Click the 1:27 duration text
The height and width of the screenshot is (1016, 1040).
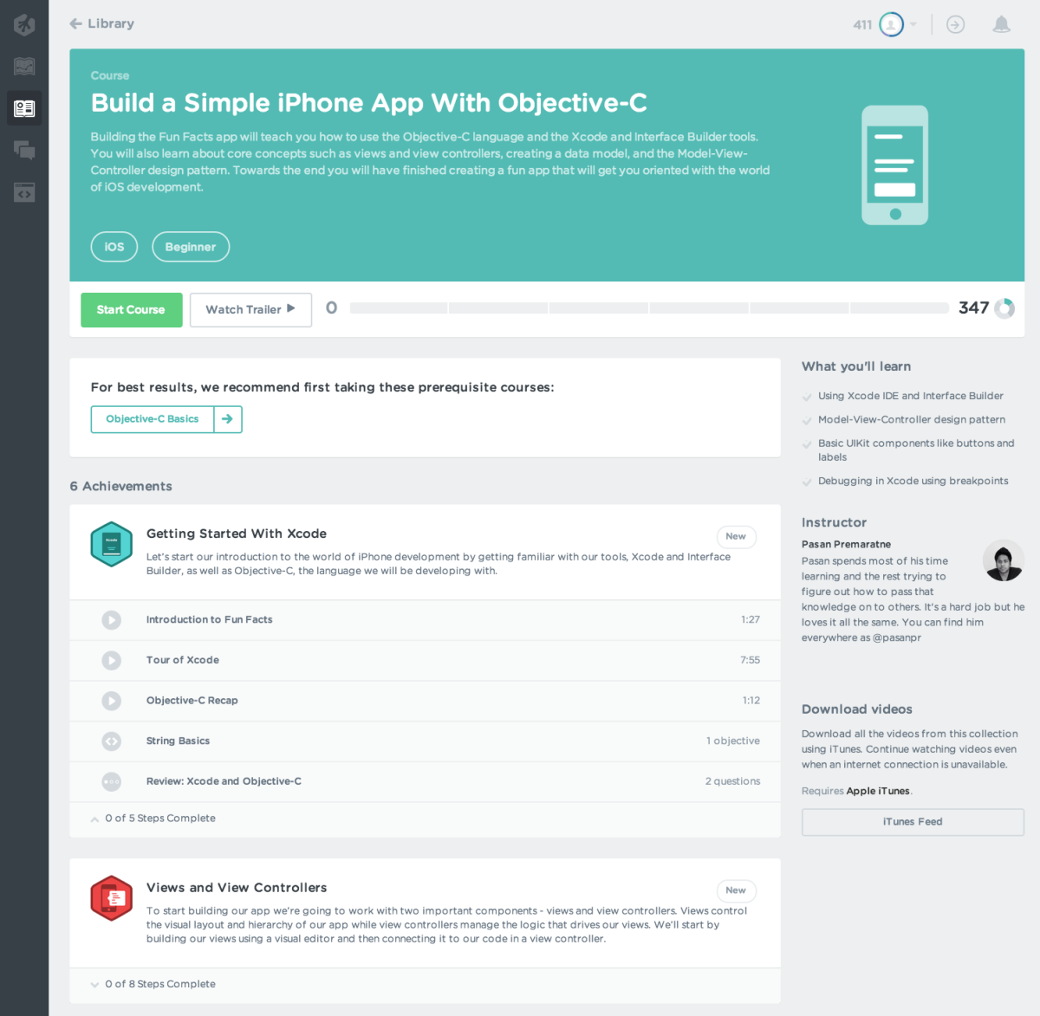[x=751, y=620]
